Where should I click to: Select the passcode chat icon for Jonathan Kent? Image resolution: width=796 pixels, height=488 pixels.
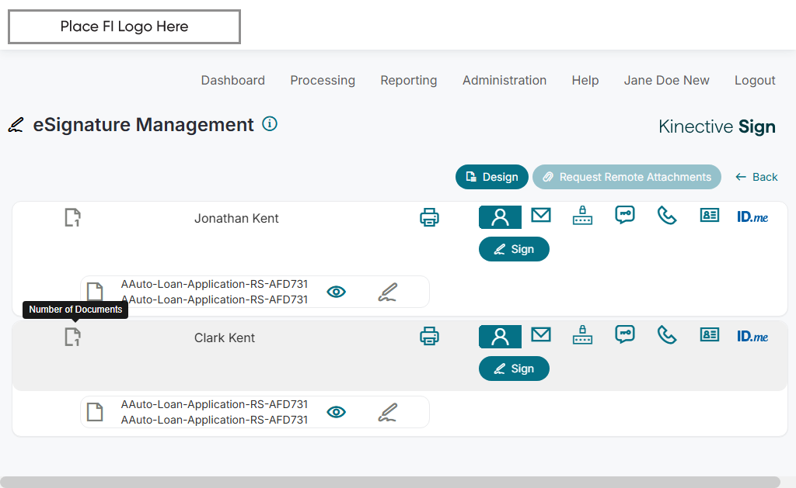coord(625,216)
